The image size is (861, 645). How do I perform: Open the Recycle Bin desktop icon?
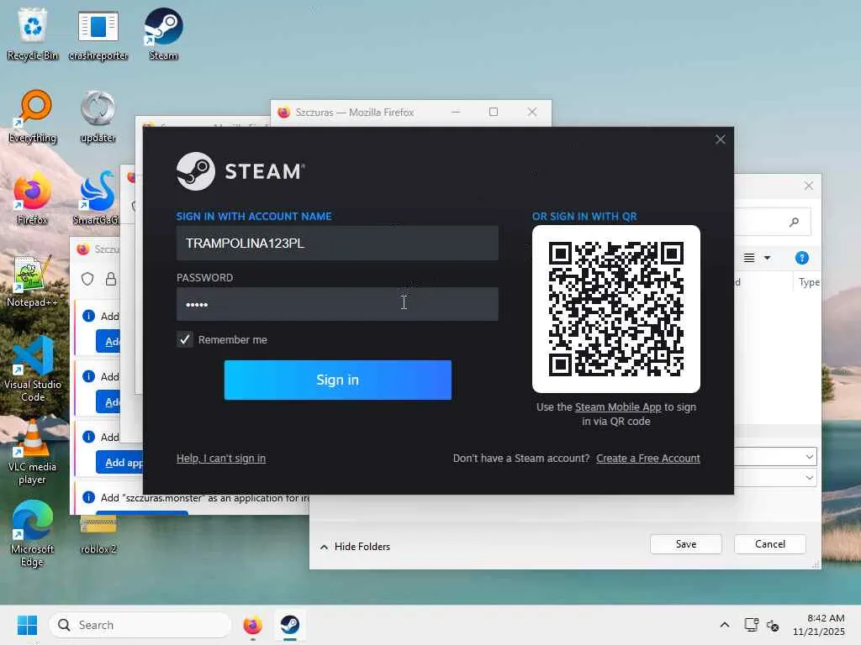coord(33,34)
